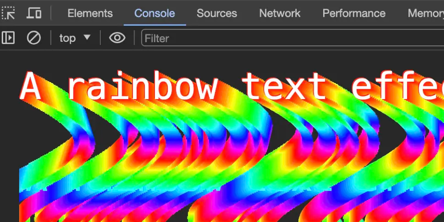Click the word 'rainbow' in console output
This screenshot has width=444, height=222.
coord(142,87)
